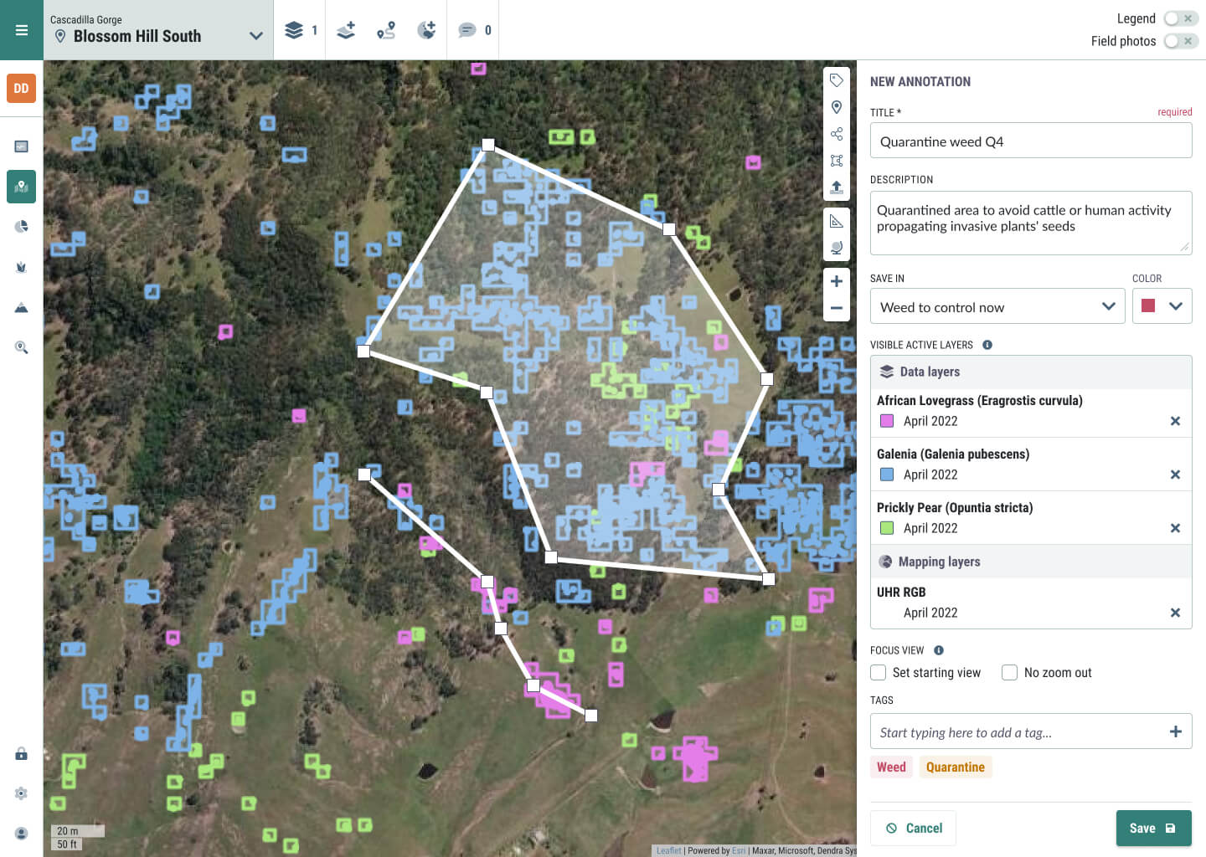Check the Set starting view checkbox

[x=878, y=672]
